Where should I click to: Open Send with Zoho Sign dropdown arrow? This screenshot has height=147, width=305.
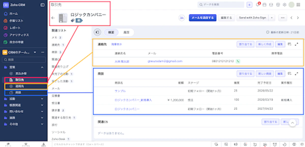pyautogui.click(x=272, y=18)
